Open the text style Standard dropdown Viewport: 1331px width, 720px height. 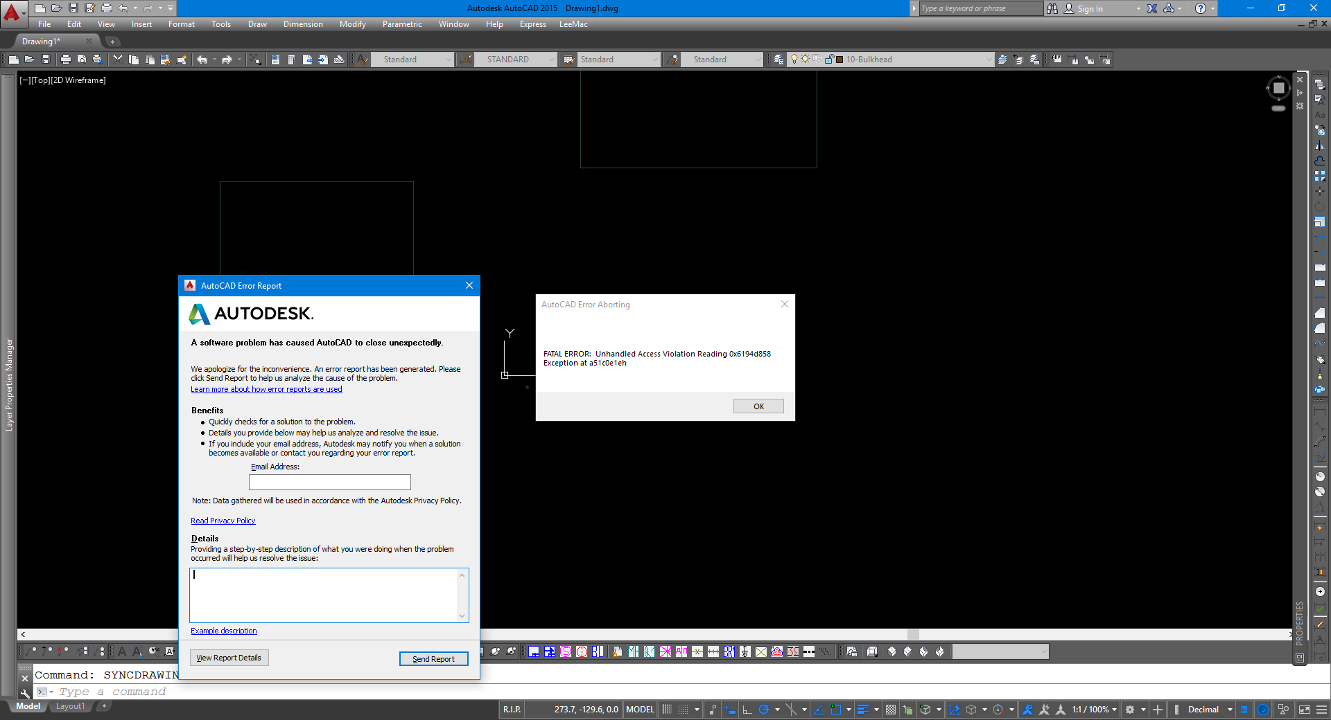(412, 60)
